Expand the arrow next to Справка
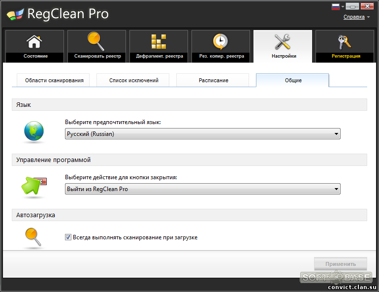The width and height of the screenshot is (379, 292). (368, 17)
